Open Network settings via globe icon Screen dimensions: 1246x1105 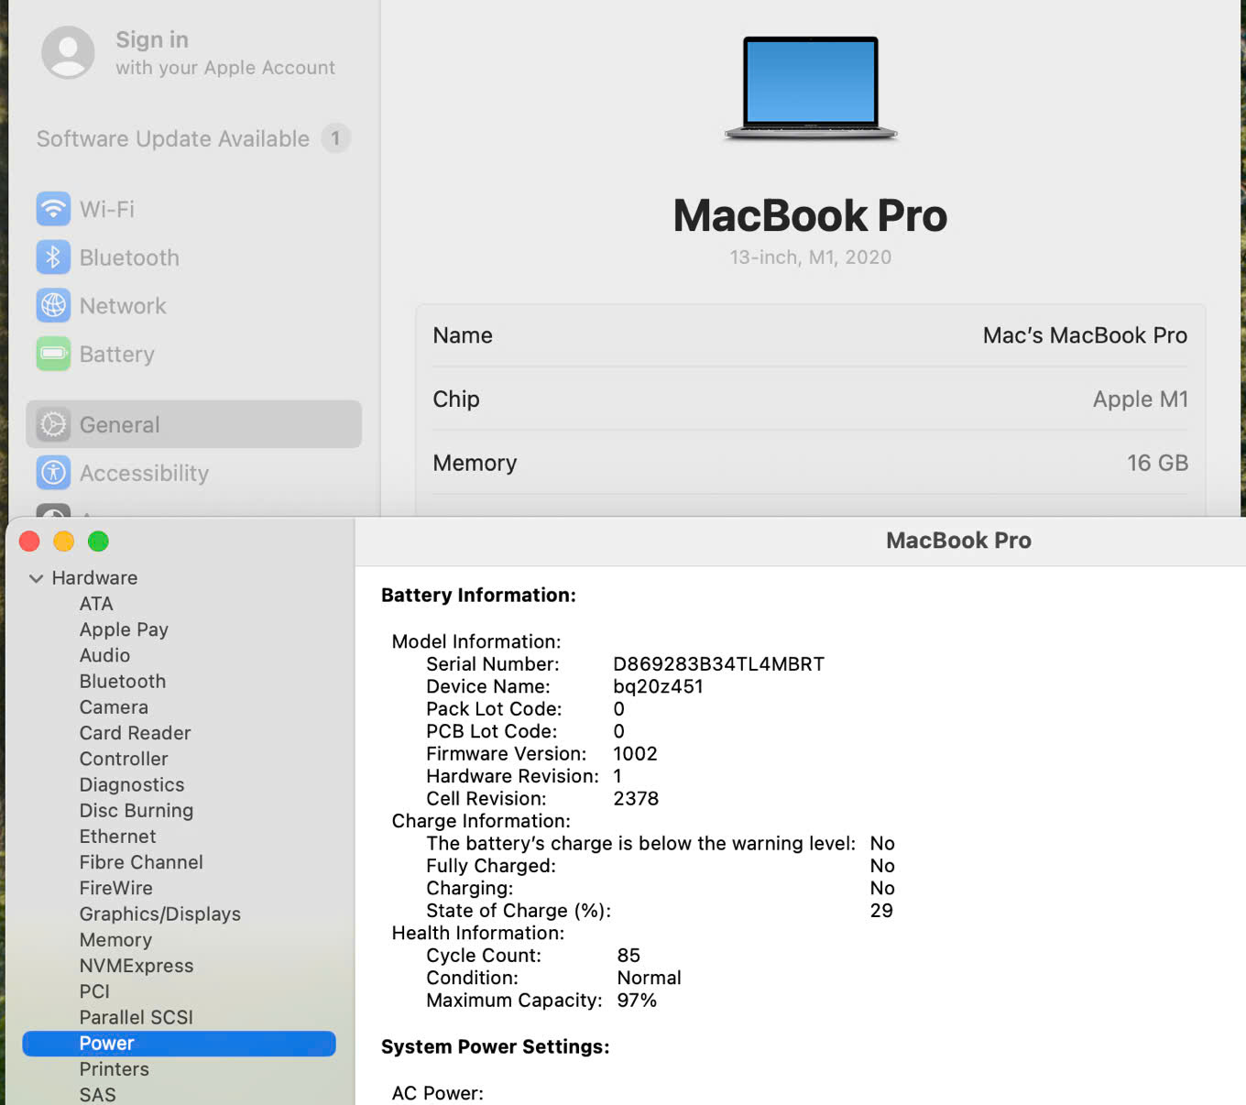53,305
